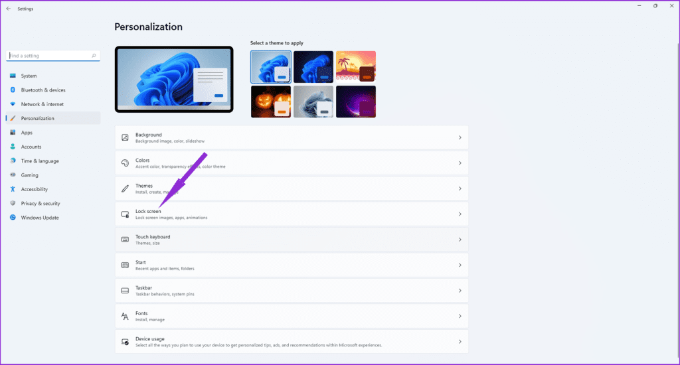Click the Background picture icon in the list

coord(125,137)
